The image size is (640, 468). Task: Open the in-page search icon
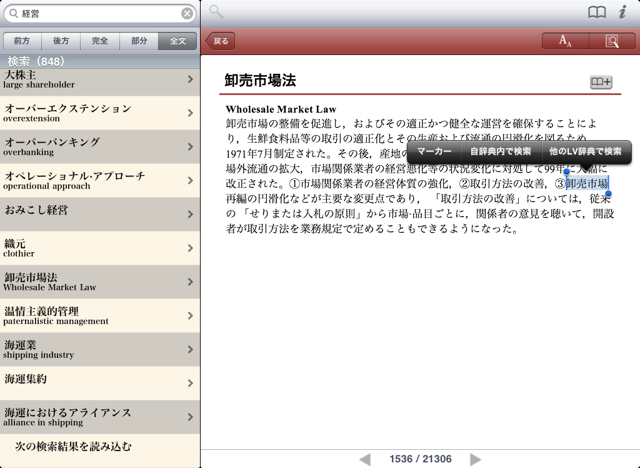pos(612,41)
